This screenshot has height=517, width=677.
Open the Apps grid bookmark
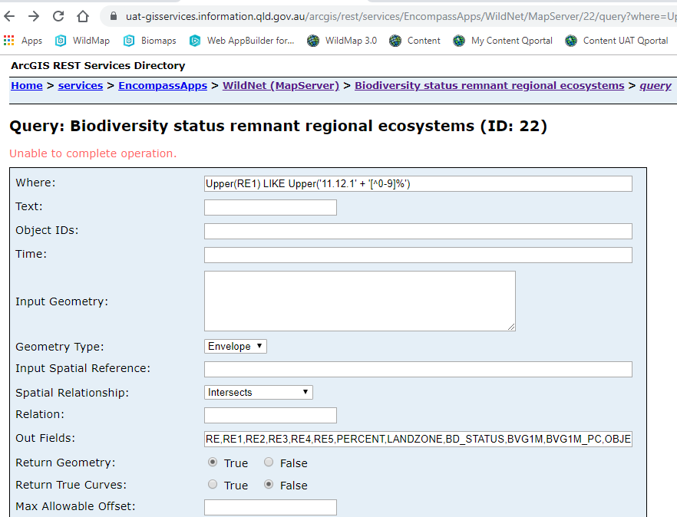[23, 41]
